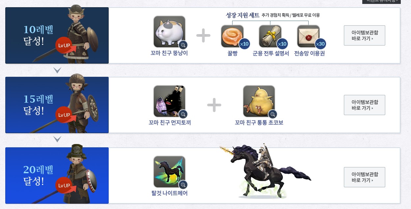Open 아이템보관함 for level 10 reward

click(364, 35)
